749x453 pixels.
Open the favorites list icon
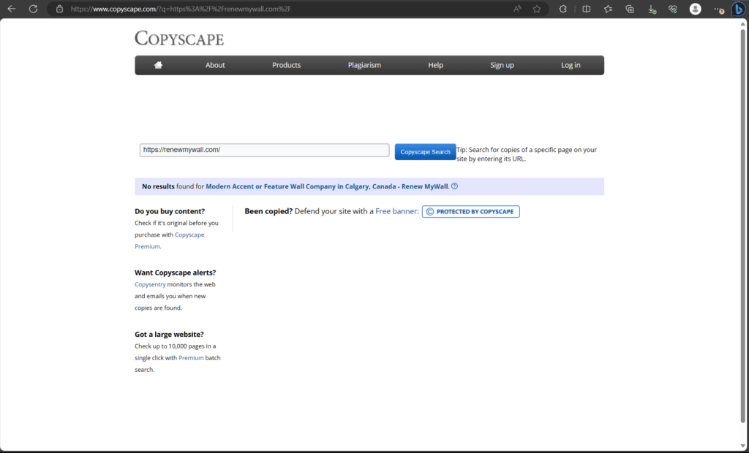[x=608, y=9]
